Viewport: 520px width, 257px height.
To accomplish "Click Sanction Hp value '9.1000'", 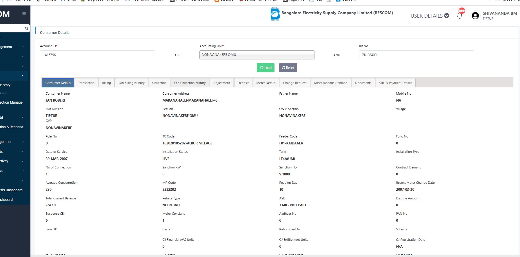I will (284, 174).
